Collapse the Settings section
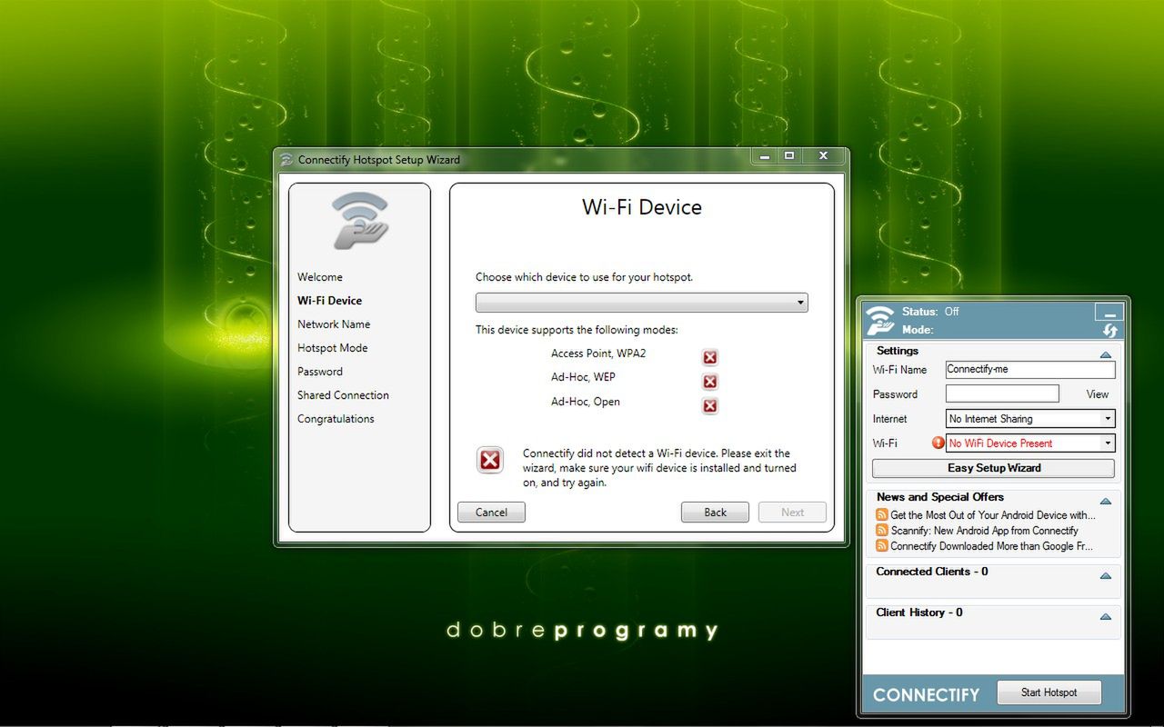This screenshot has height=727, width=1164. [1106, 354]
